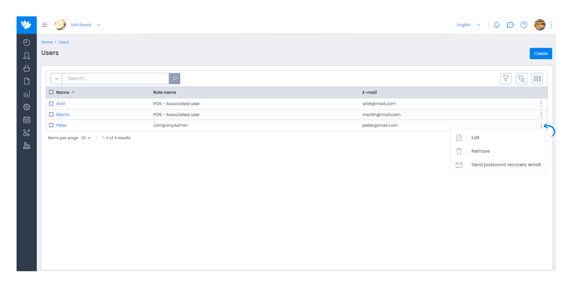Toggle the select-all checkbox
The image size is (573, 288).
pos(51,92)
